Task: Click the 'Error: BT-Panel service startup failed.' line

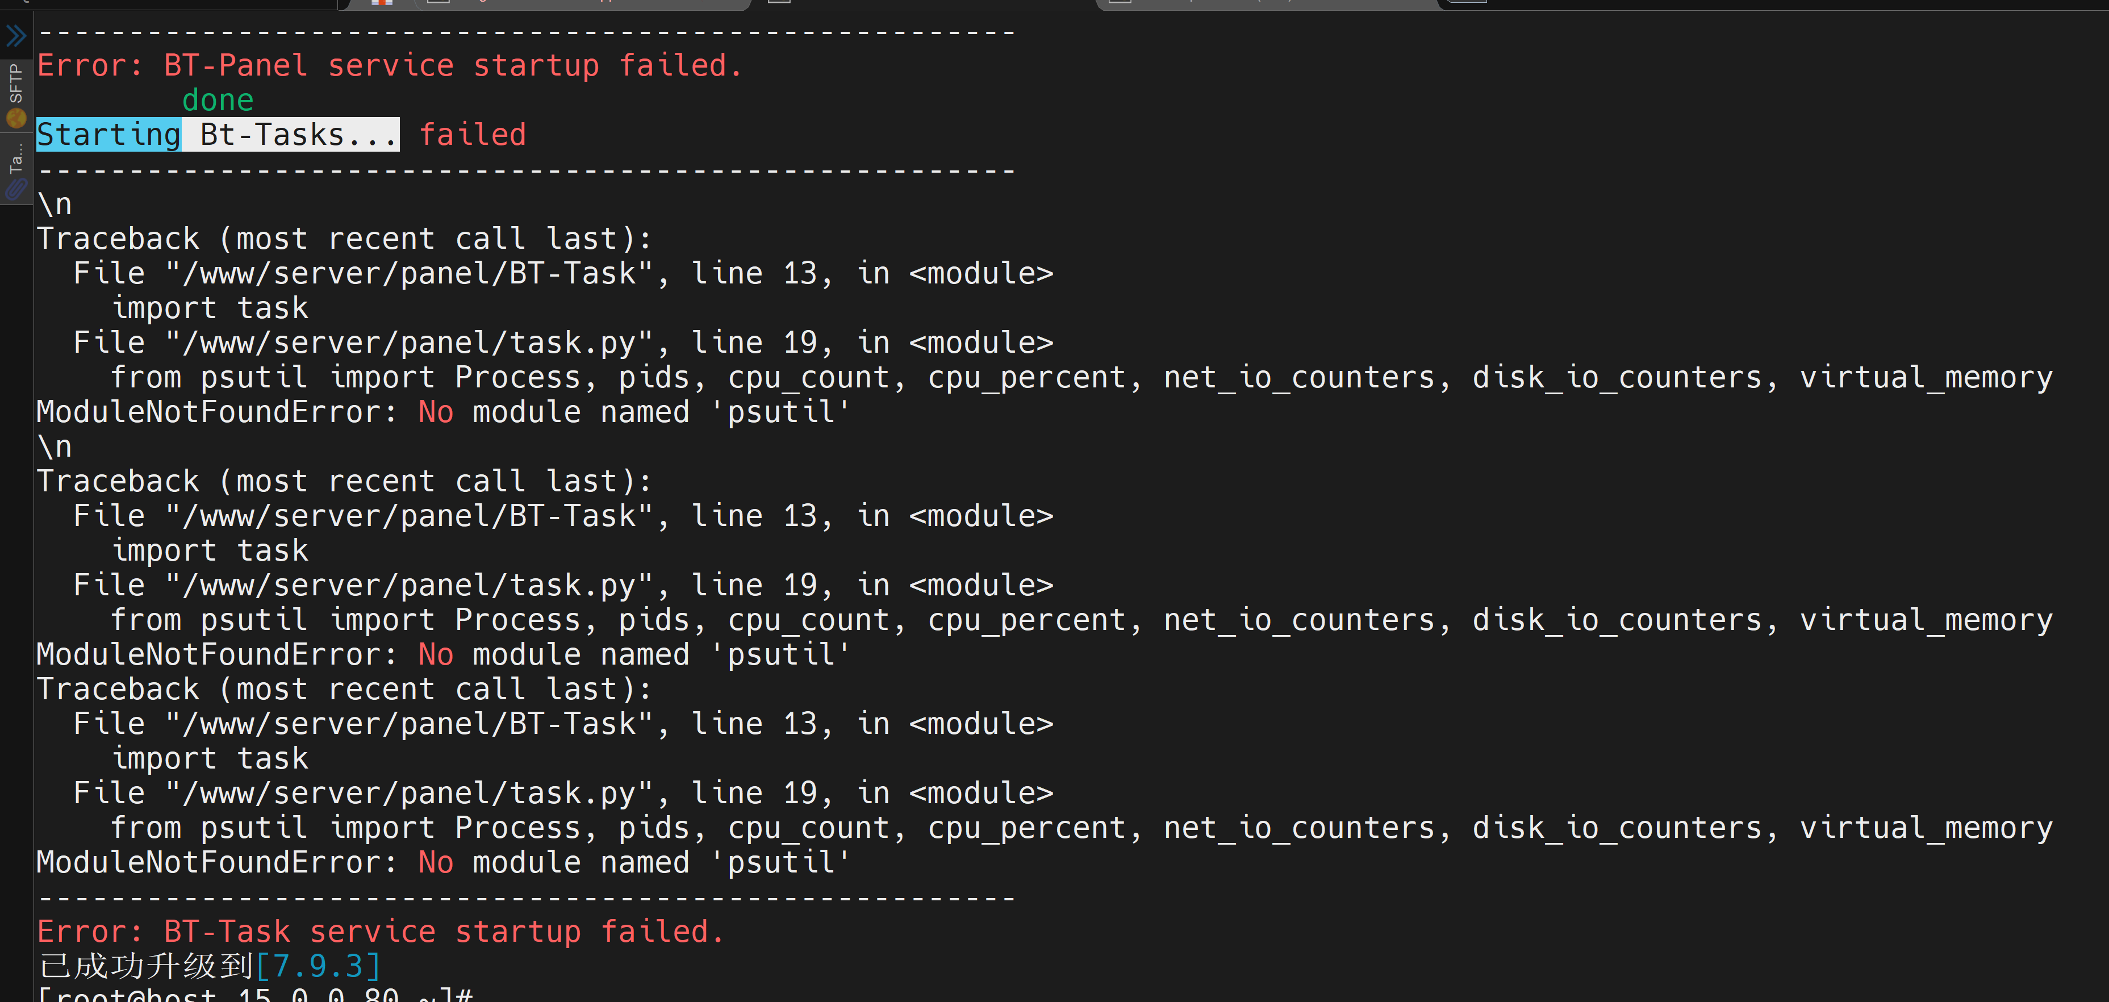Action: [390, 65]
